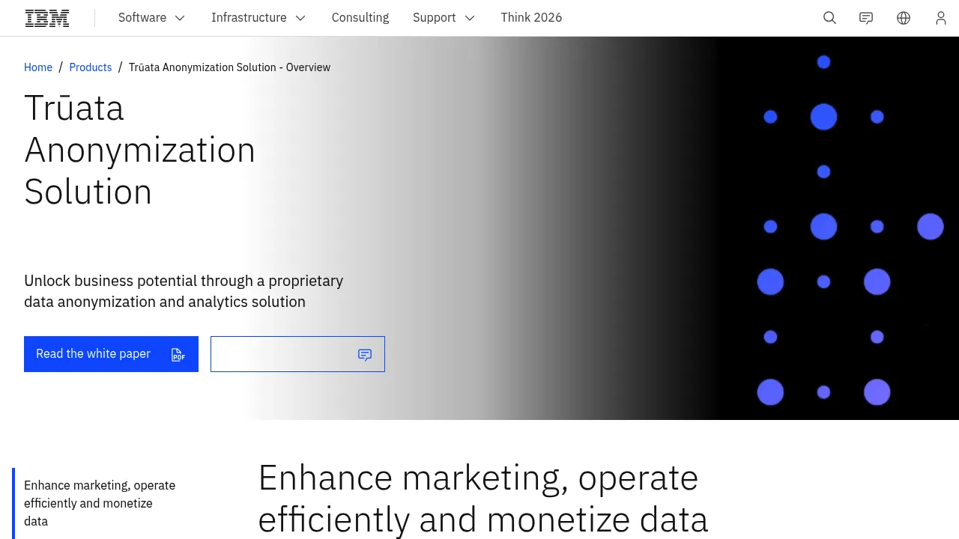
Task: Click the Unlock business potential tagline text
Action: click(184, 291)
